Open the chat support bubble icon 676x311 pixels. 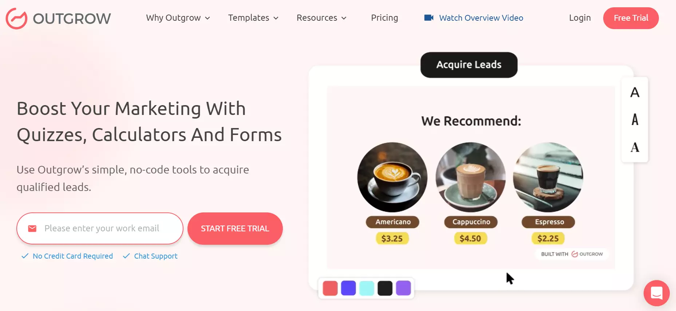click(x=656, y=293)
